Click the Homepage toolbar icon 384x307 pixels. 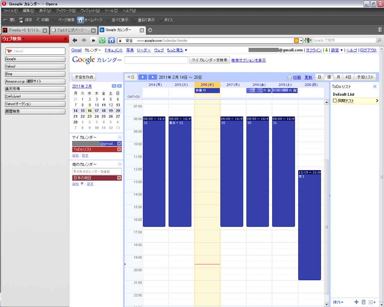click(90, 20)
